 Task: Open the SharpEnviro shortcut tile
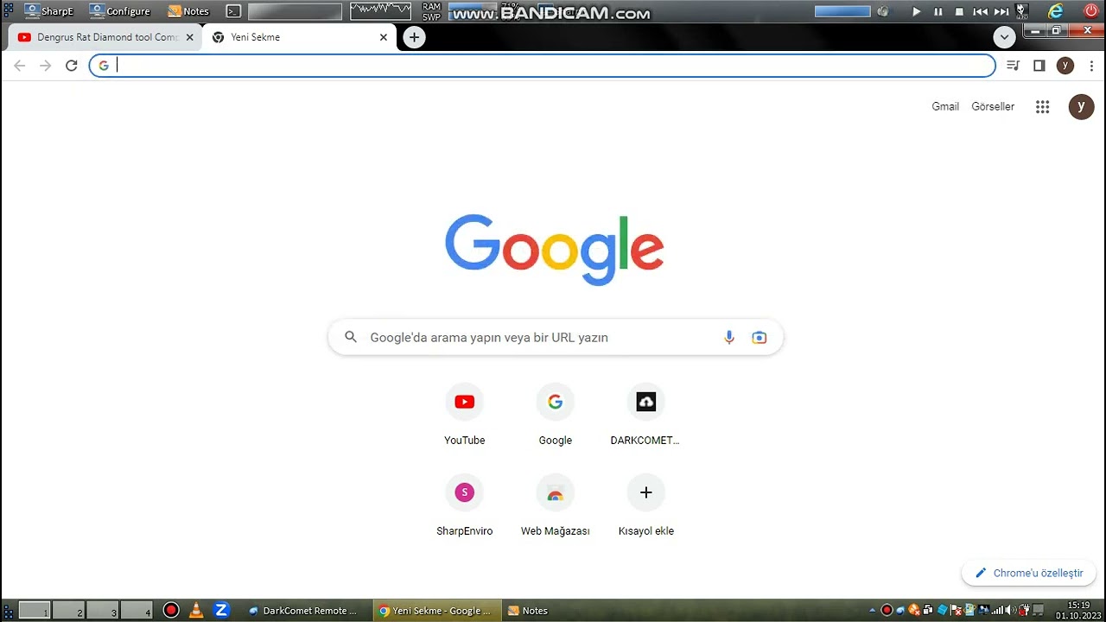(x=464, y=506)
